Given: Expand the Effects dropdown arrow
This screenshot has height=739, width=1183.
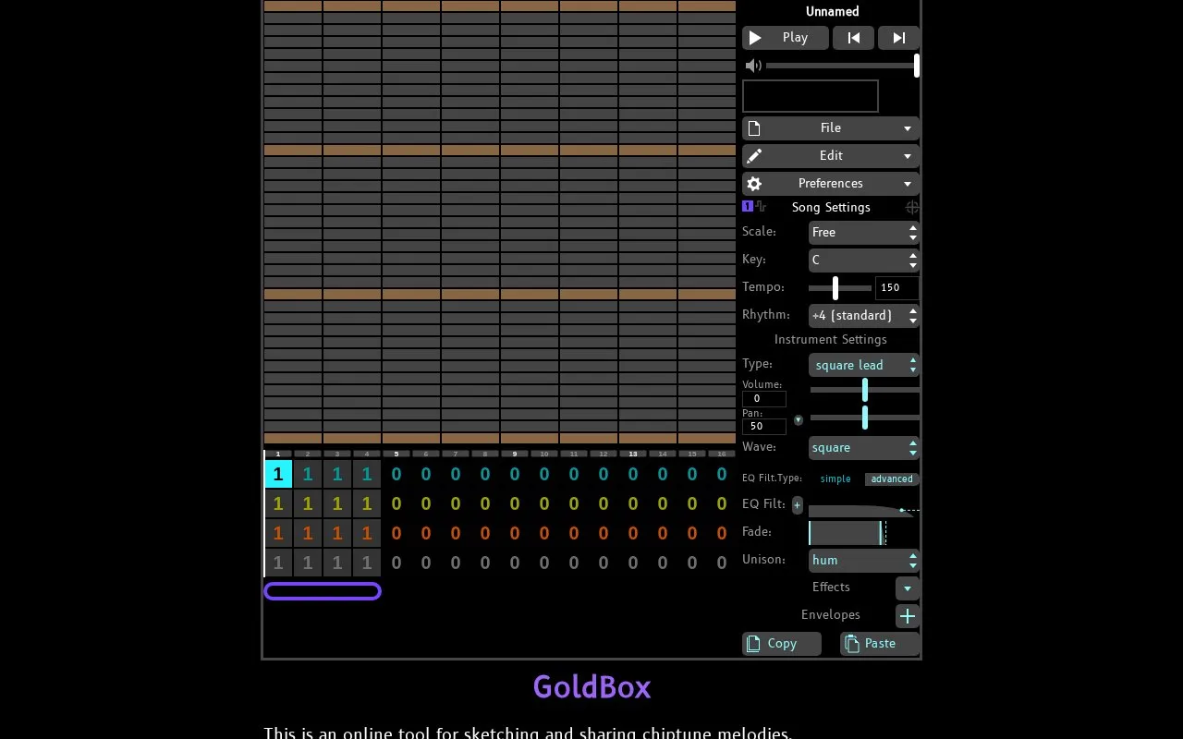Looking at the screenshot, I should click(x=908, y=588).
